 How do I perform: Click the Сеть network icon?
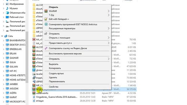6,36
